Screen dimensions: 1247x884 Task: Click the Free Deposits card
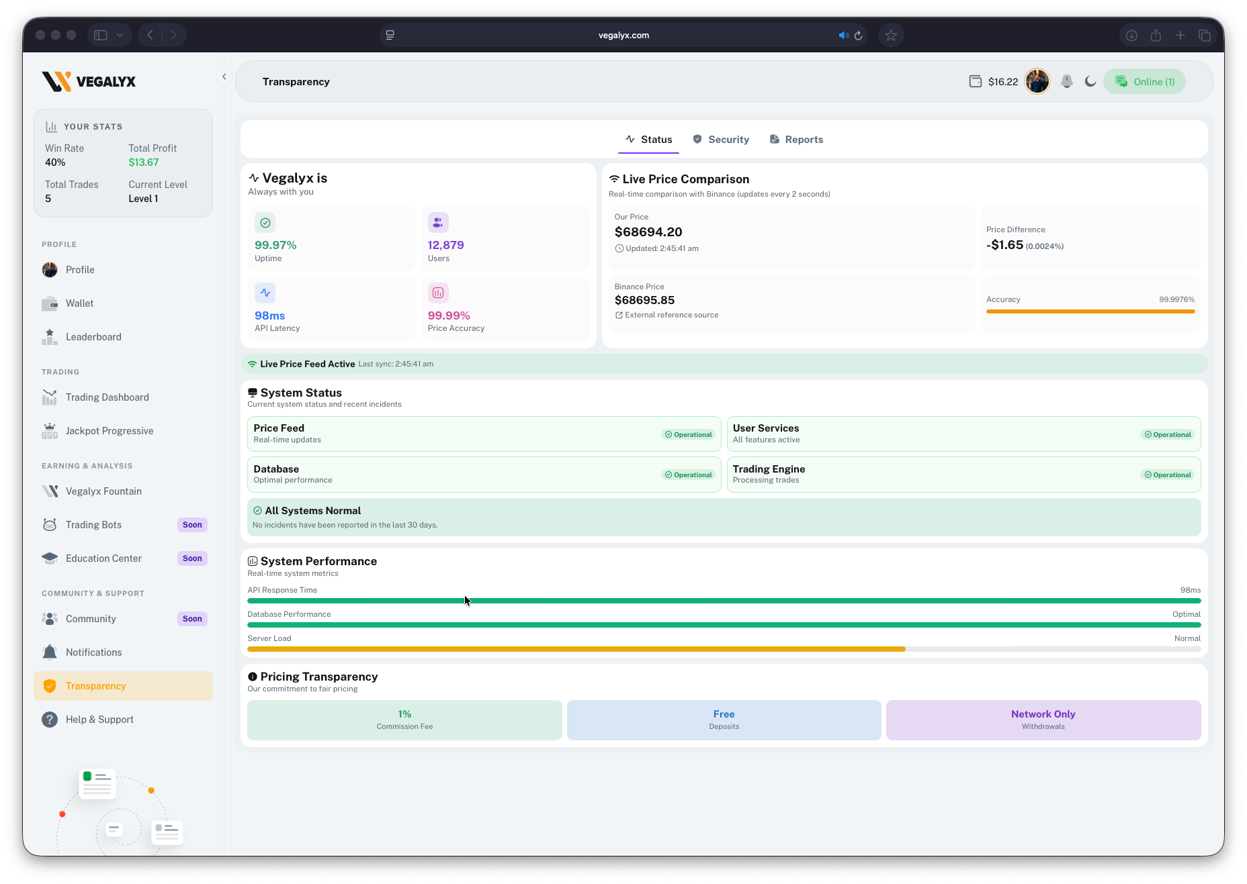pyautogui.click(x=724, y=720)
